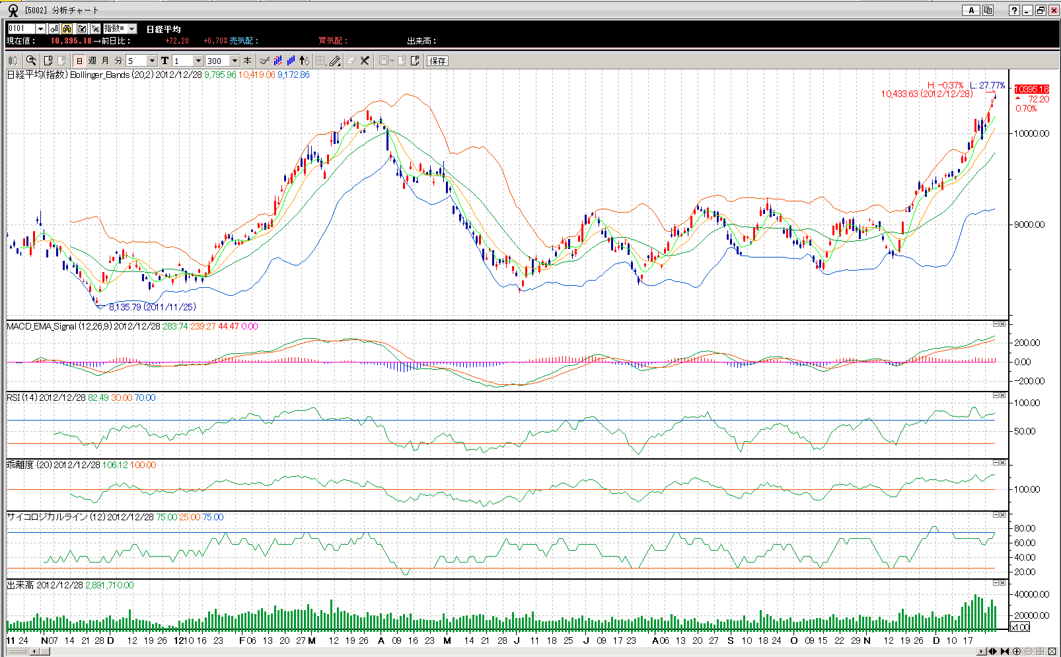This screenshot has height=657, width=1061.
Task: Click the 保存 save button
Action: (x=437, y=61)
